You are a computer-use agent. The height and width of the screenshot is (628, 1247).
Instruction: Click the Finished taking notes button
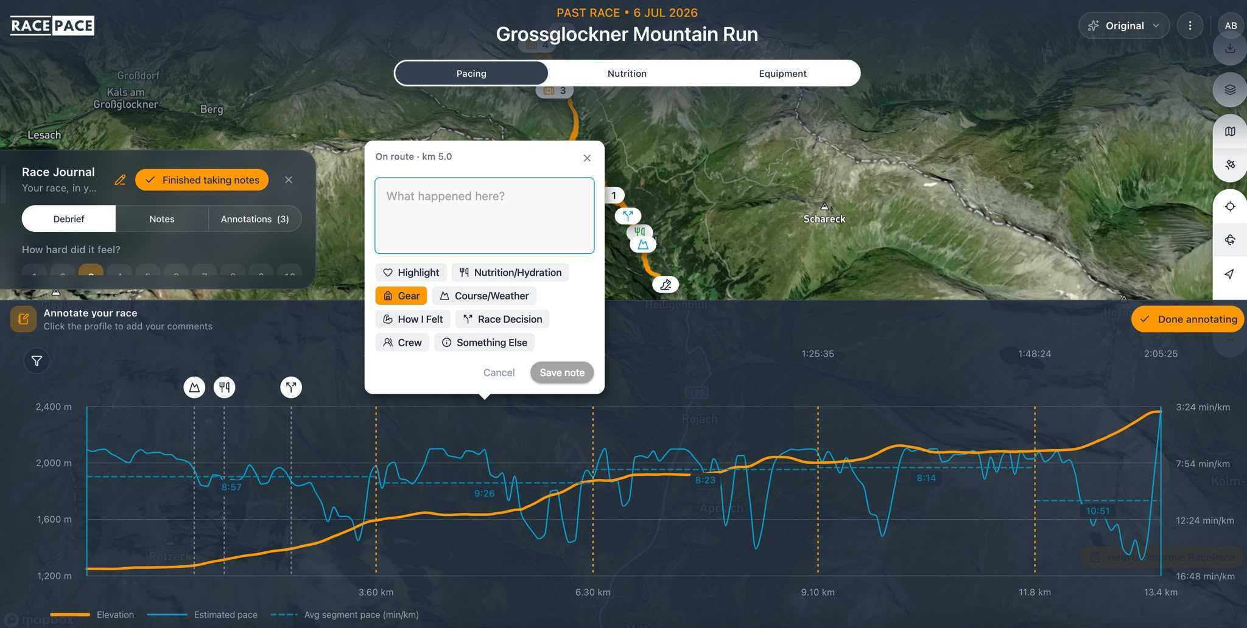[x=202, y=180]
